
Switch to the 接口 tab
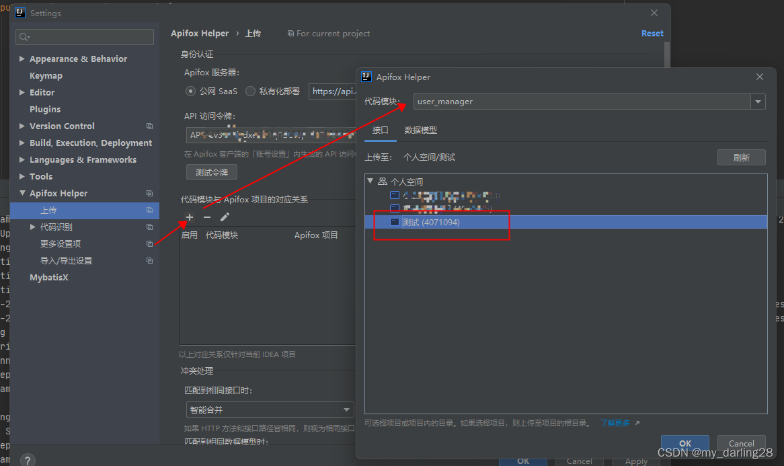381,130
